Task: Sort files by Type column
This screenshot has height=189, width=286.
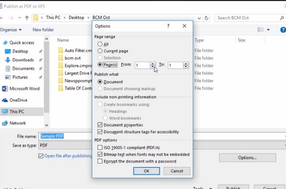Action: pos(199,40)
